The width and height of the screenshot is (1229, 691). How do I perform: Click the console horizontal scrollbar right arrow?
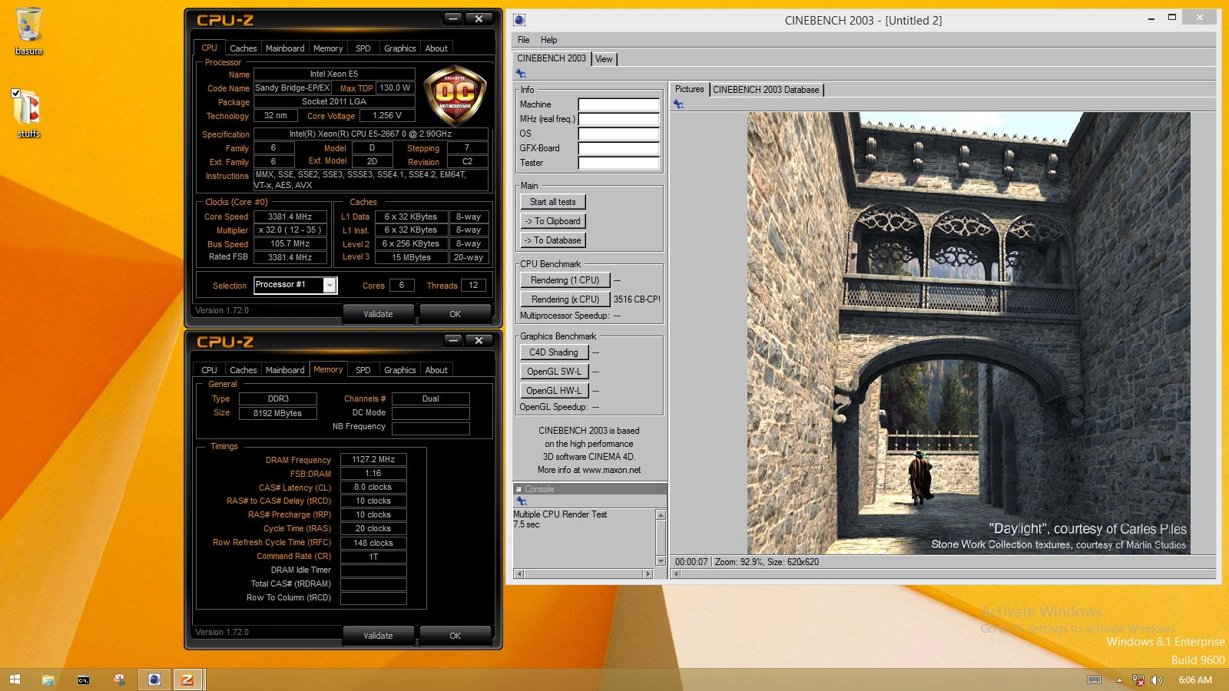648,574
